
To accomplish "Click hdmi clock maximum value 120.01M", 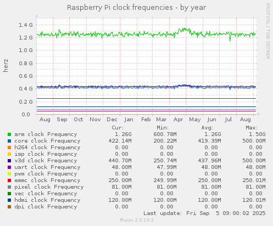I will pos(254,200).
